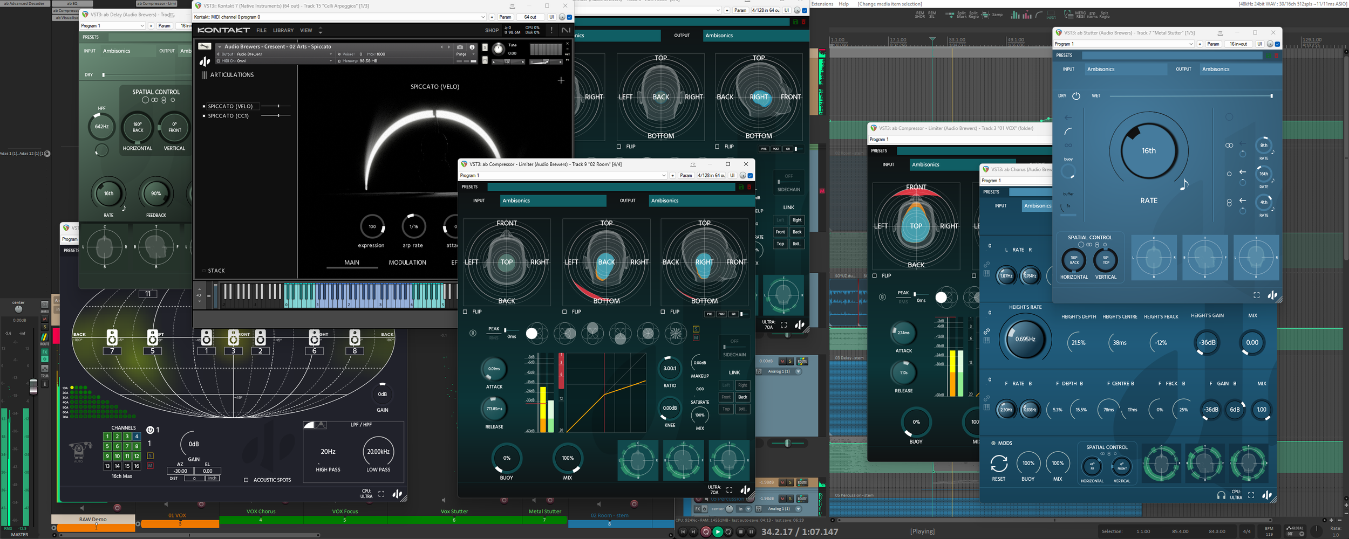Open the Kontakt MIDI channel program dropdown
Screen dimensions: 1349x539
coord(340,17)
